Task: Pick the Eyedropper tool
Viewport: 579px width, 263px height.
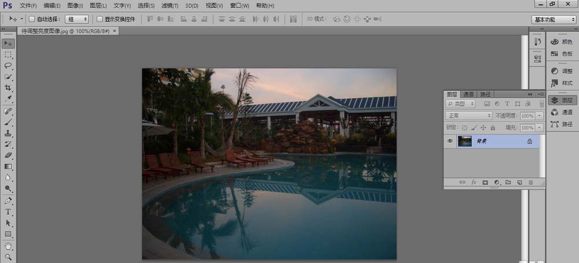Action: pyautogui.click(x=8, y=99)
